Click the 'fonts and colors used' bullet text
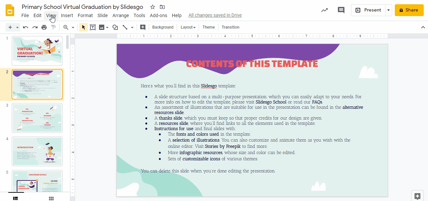This screenshot has width=428, height=201. [x=197, y=134]
